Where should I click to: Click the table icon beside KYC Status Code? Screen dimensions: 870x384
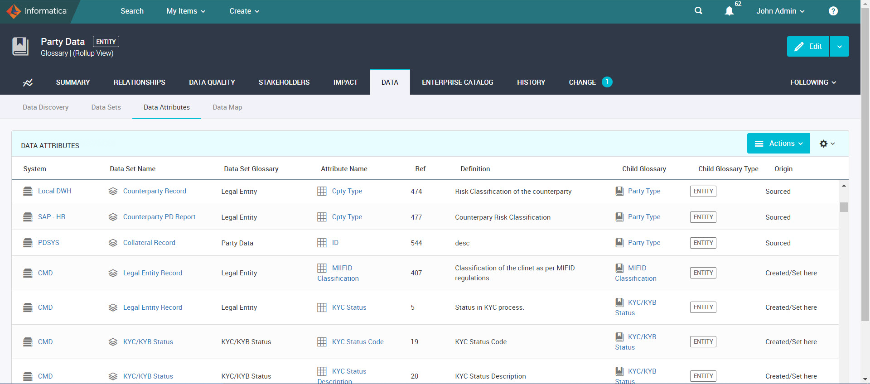pyautogui.click(x=322, y=342)
